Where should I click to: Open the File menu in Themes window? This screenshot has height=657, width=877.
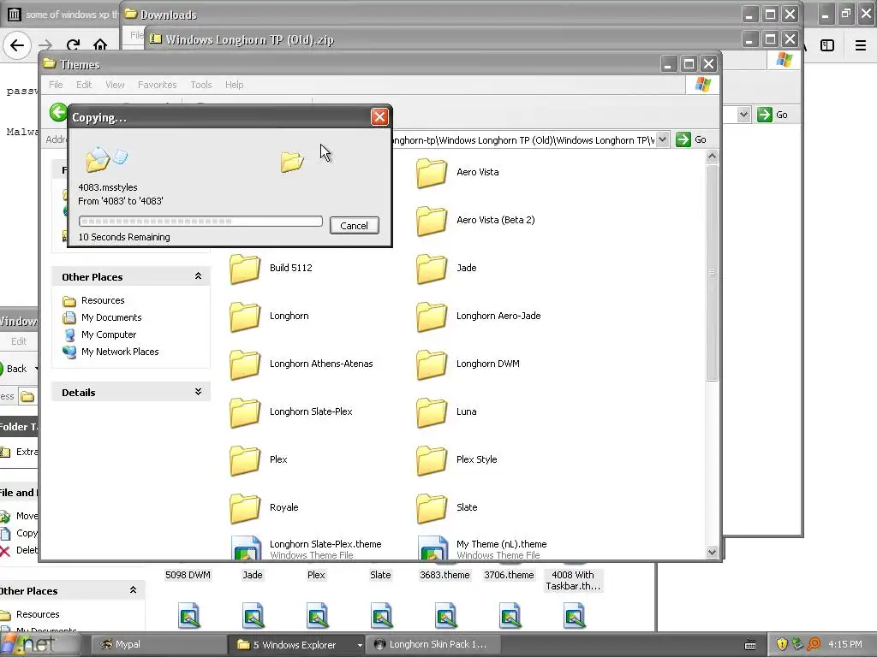[x=56, y=85]
